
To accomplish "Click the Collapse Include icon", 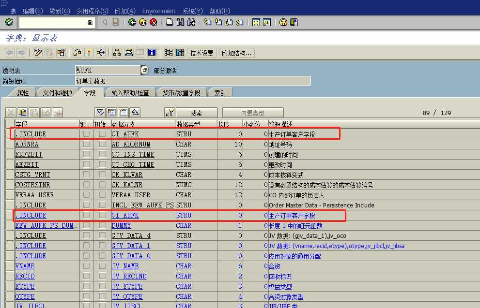I will pyautogui.click(x=124, y=113).
